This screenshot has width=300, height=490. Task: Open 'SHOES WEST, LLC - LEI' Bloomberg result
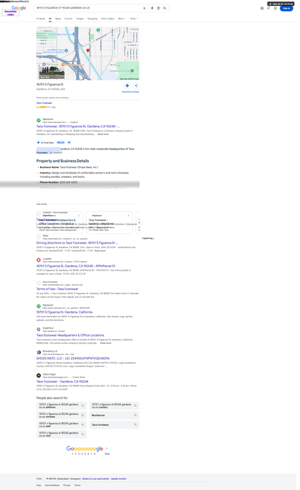[x=73, y=358]
